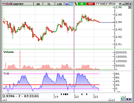Click the TKE indicator label
Screen dimensions: 134x103
click(6, 73)
